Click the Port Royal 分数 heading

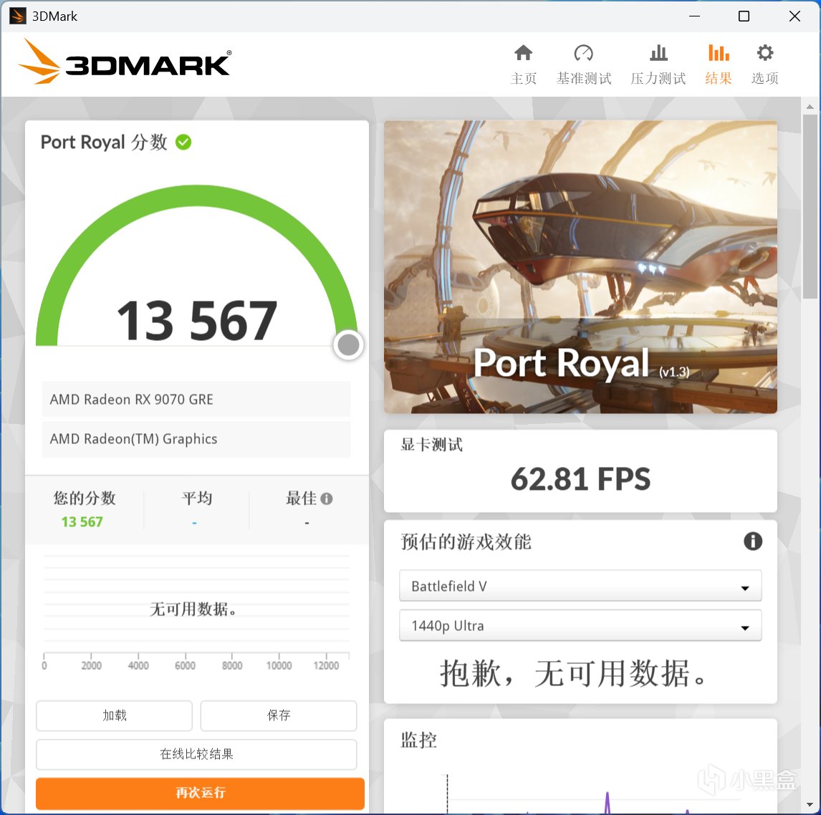[x=104, y=142]
